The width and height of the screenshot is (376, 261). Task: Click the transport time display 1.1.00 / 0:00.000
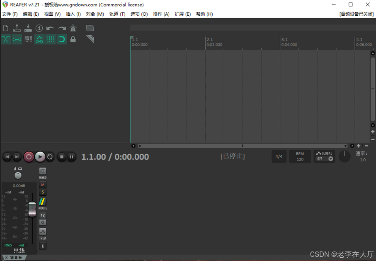[115, 157]
